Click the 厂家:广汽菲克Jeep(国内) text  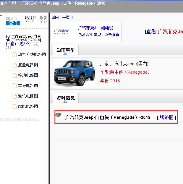tap(124, 64)
